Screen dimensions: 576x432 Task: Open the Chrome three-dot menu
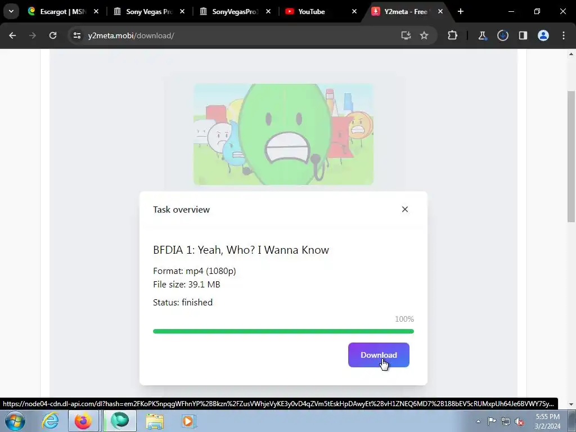(x=564, y=35)
